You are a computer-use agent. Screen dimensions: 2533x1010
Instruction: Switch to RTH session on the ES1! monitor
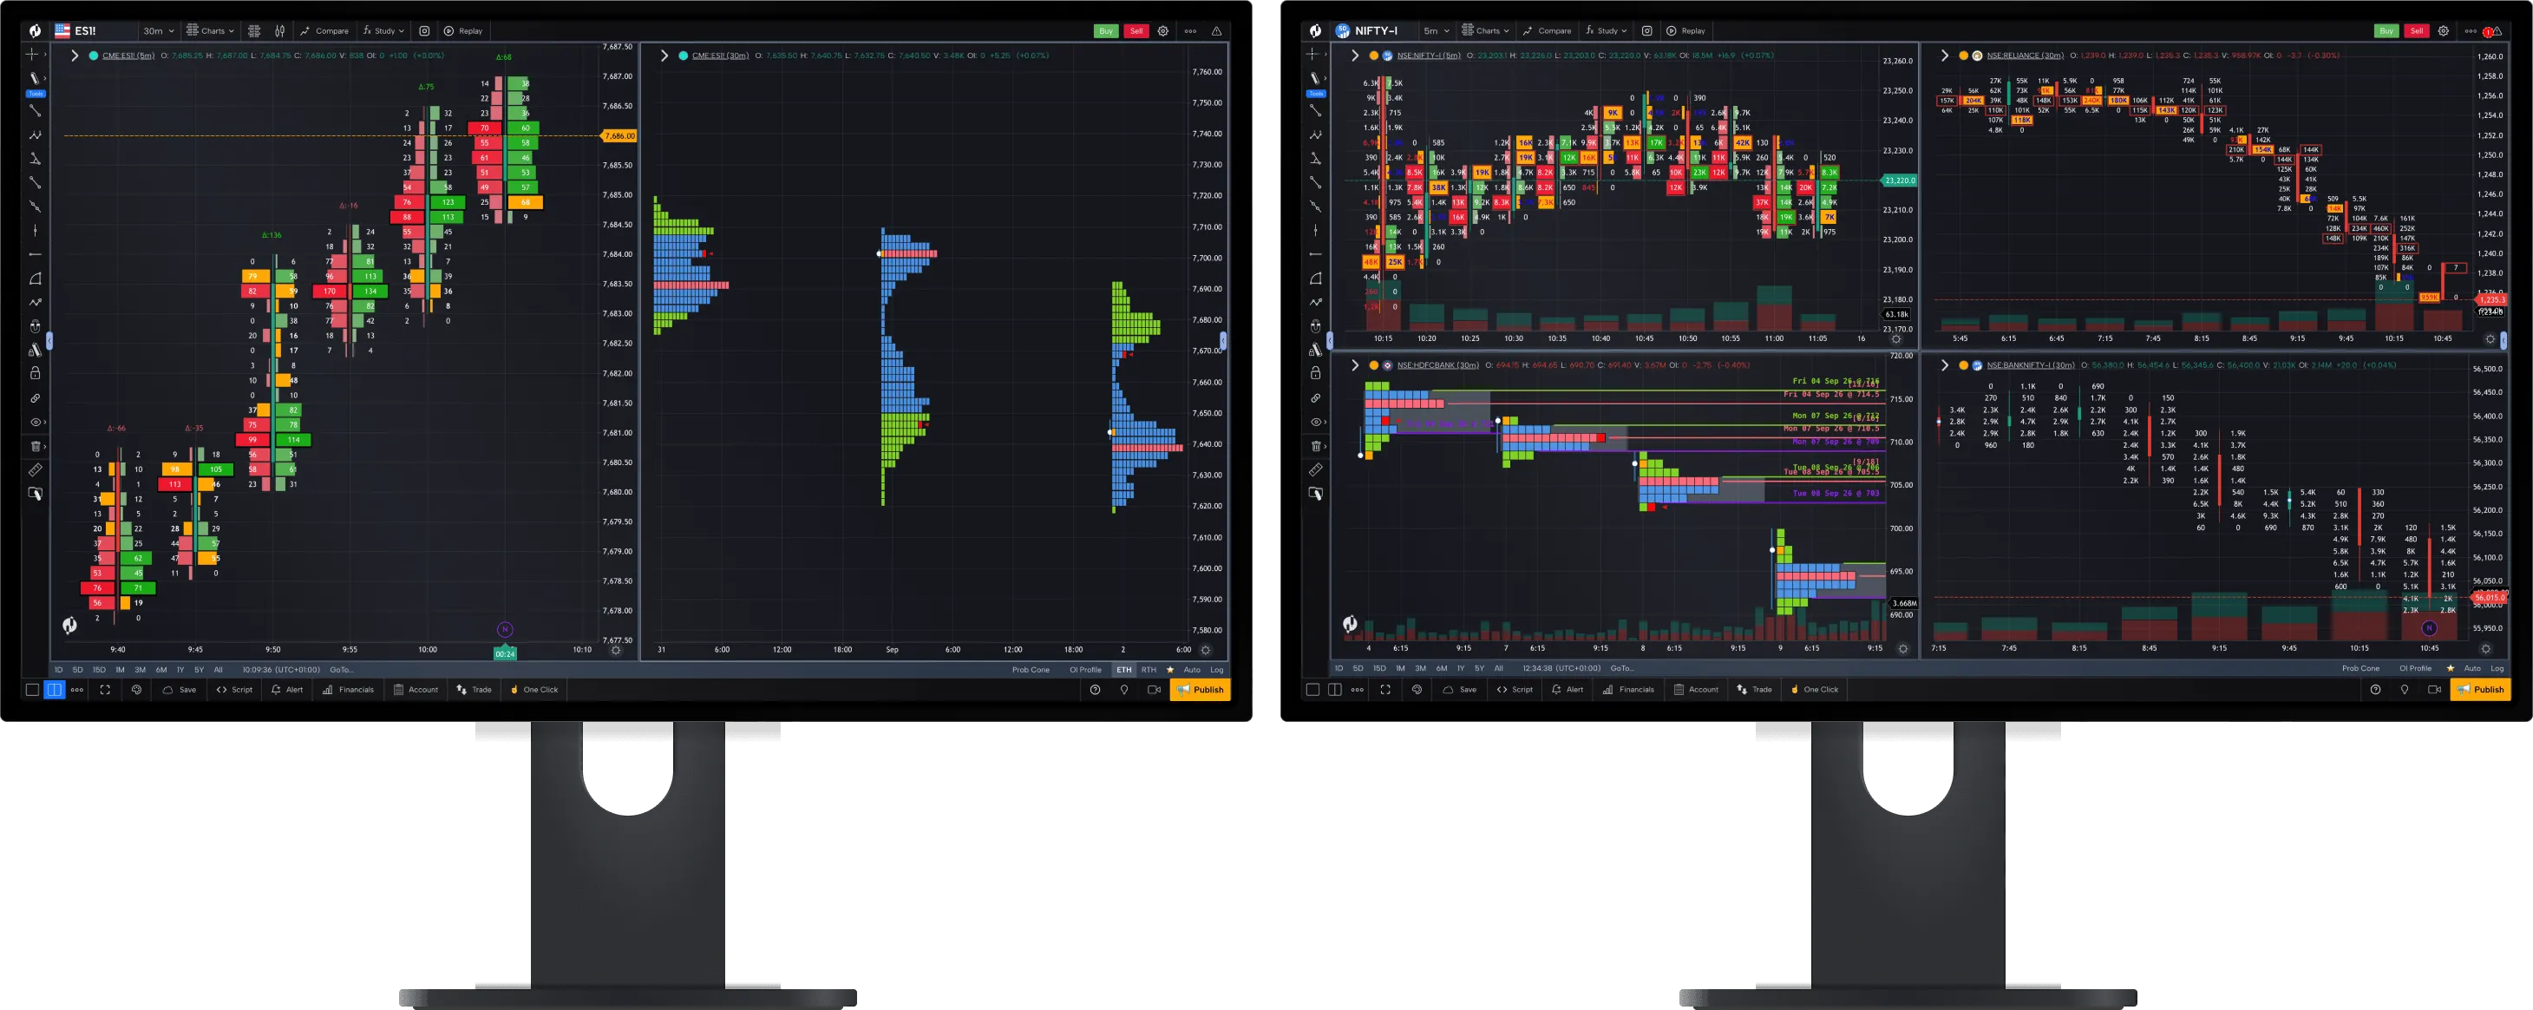click(1149, 670)
